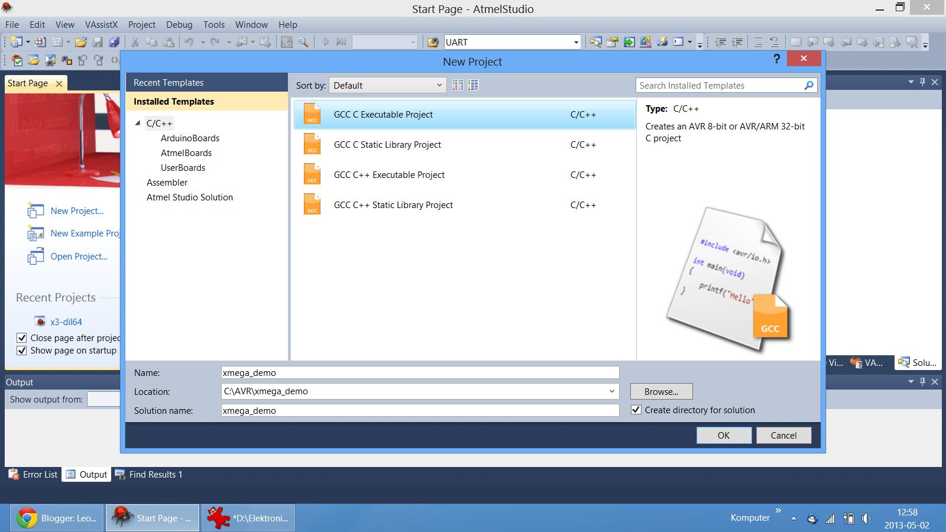Click the Paste clipboard toolbar icon
Viewport: 946px width, 532px height.
169,42
